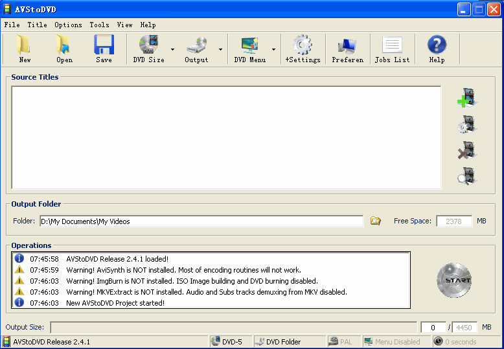Show the Jobs List

[392, 49]
